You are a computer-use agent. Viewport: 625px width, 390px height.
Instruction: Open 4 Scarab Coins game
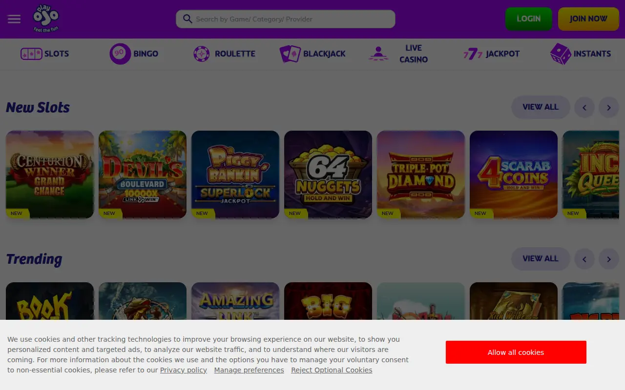pos(514,175)
